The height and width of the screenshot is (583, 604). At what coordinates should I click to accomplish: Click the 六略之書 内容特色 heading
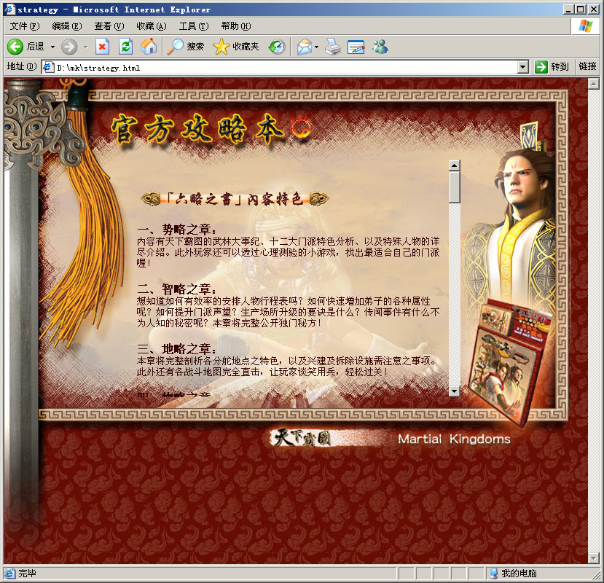pos(235,199)
